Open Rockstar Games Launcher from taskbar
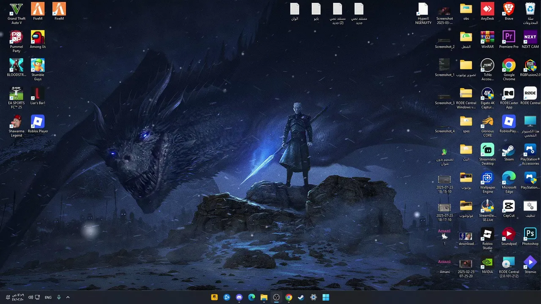This screenshot has height=304, width=541. 214,297
